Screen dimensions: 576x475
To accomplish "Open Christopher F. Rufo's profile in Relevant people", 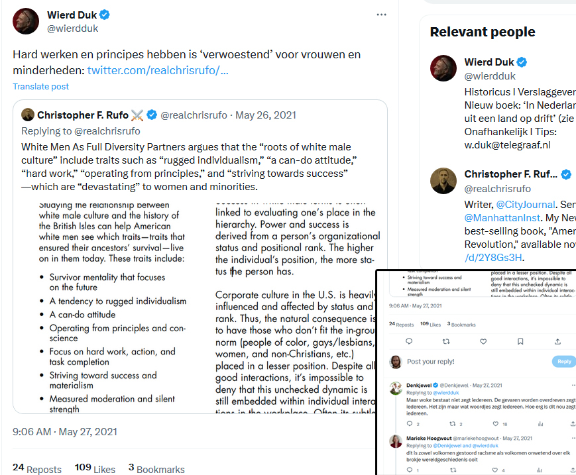I will (510, 174).
